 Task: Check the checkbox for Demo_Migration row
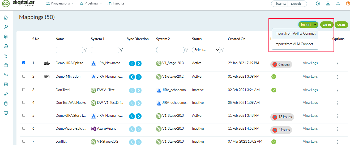(x=24, y=76)
